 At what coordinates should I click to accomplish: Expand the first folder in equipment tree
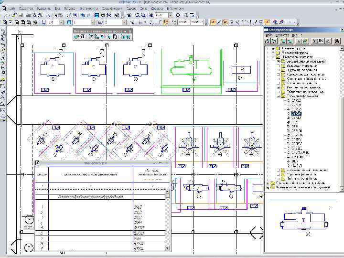coord(273,49)
